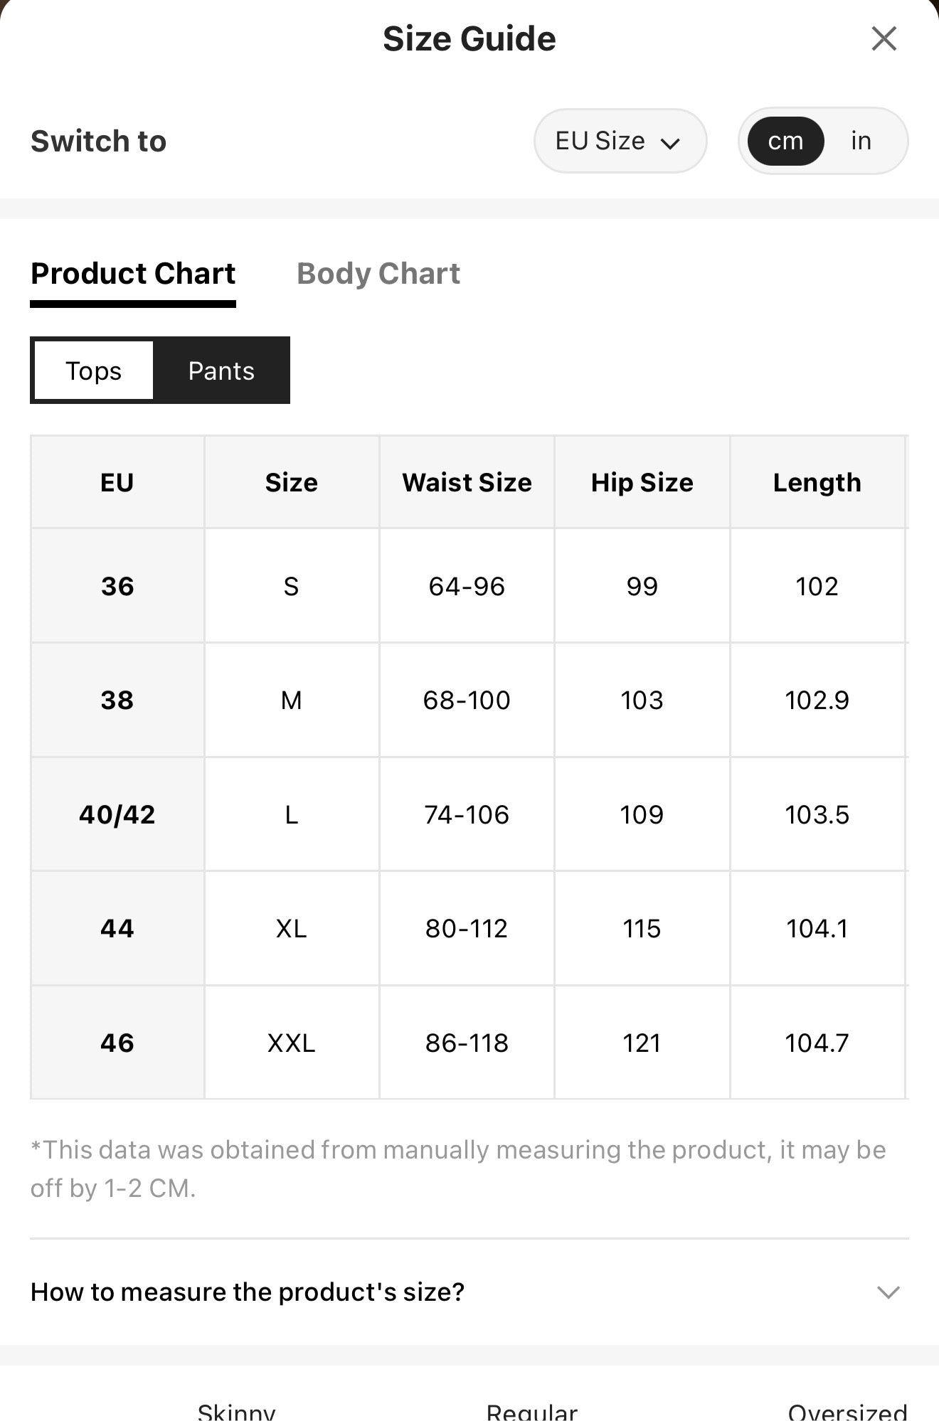Click the Waist Size column header
The height and width of the screenshot is (1421, 939).
click(x=467, y=482)
